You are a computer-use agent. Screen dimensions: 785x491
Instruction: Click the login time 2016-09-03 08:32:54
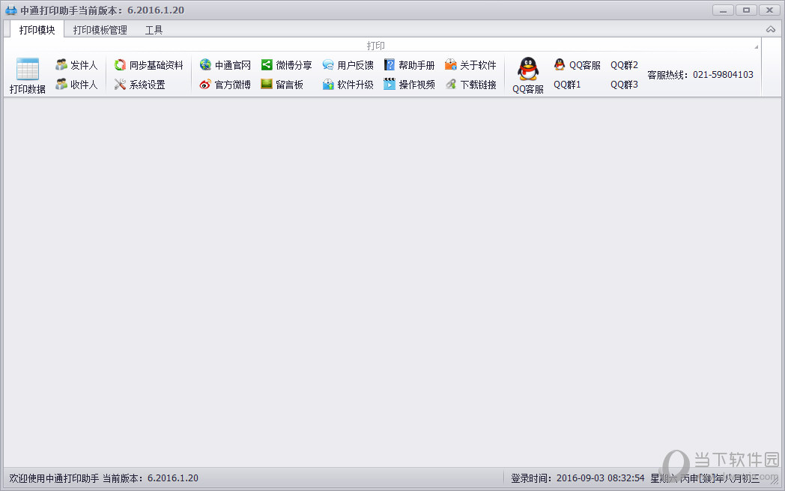coord(600,478)
